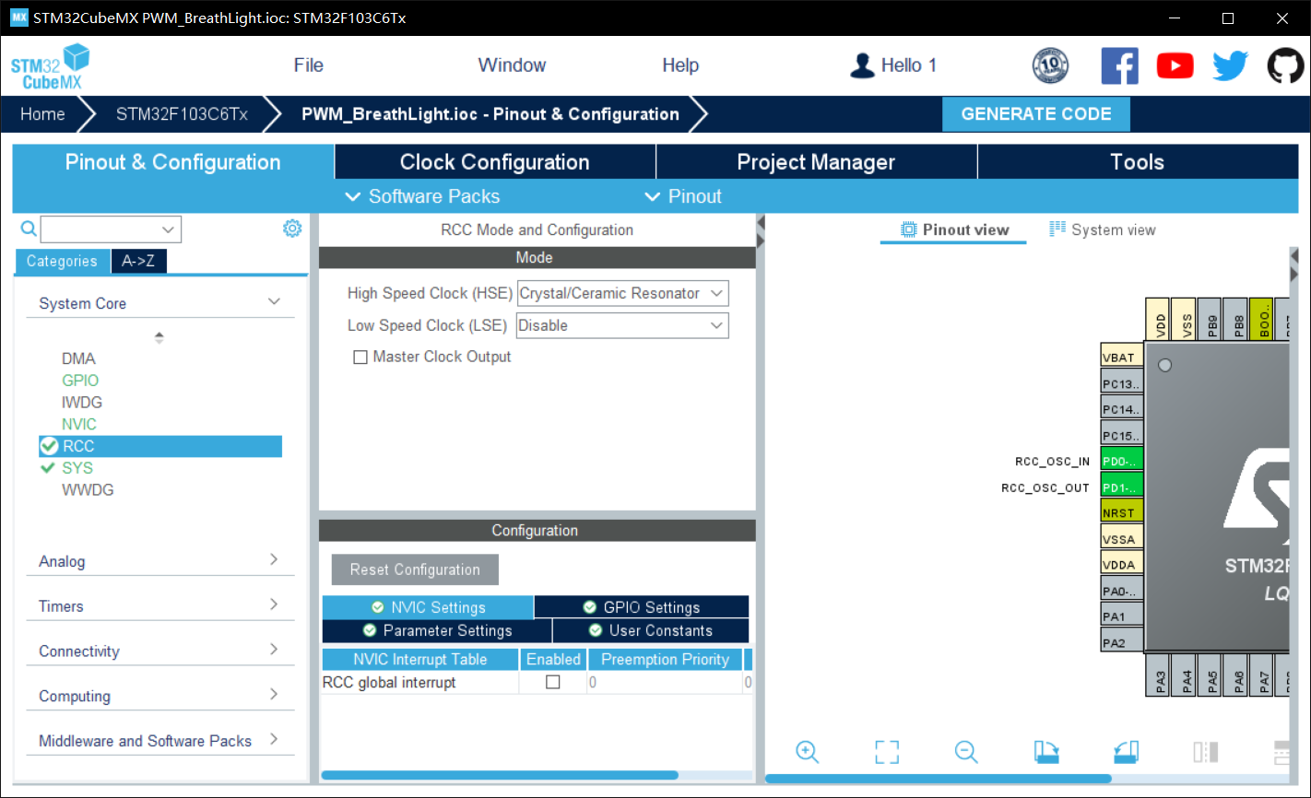Click the configuration panel horizontal scrollbar
This screenshot has height=798, width=1311.
pos(499,775)
